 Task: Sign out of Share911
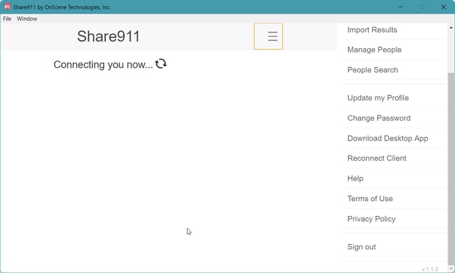click(x=361, y=247)
